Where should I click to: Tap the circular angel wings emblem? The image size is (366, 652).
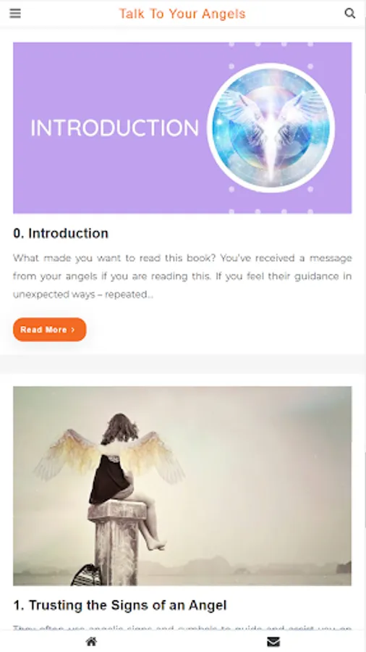click(x=271, y=128)
